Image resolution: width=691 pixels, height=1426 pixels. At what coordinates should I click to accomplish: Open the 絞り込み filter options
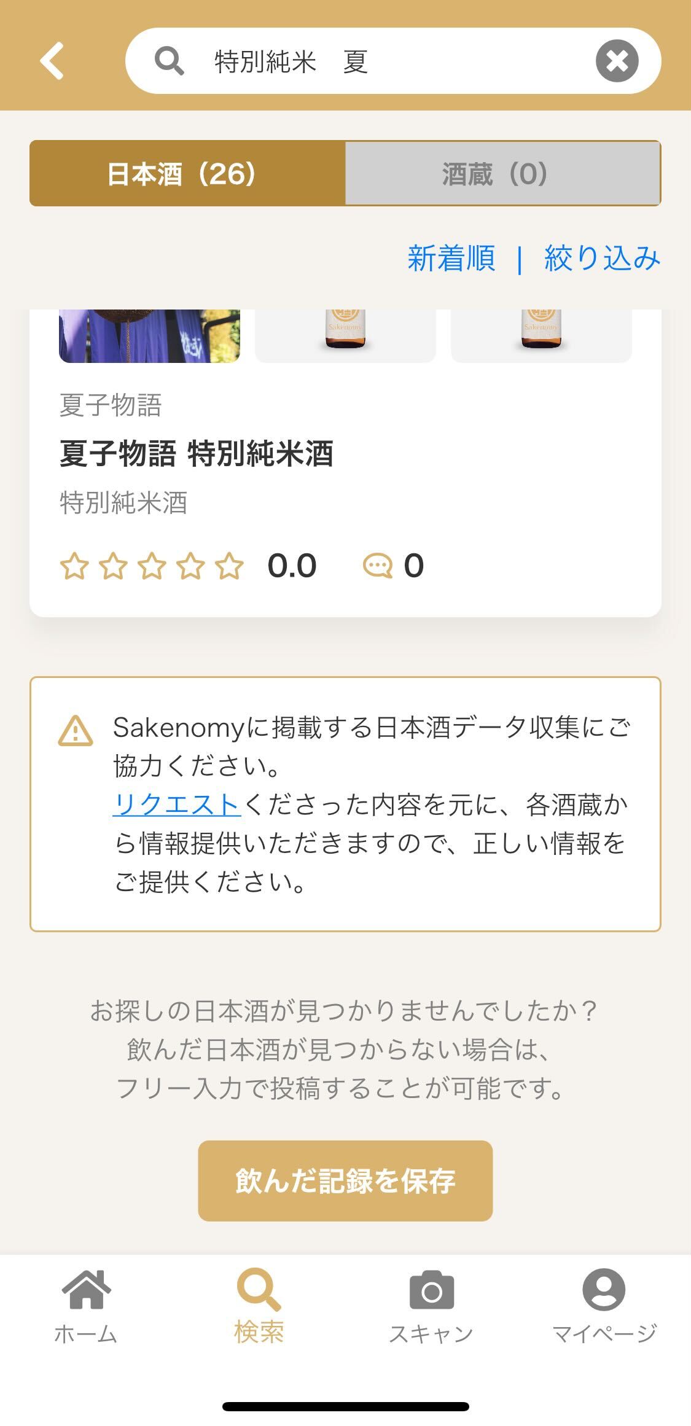pyautogui.click(x=602, y=258)
